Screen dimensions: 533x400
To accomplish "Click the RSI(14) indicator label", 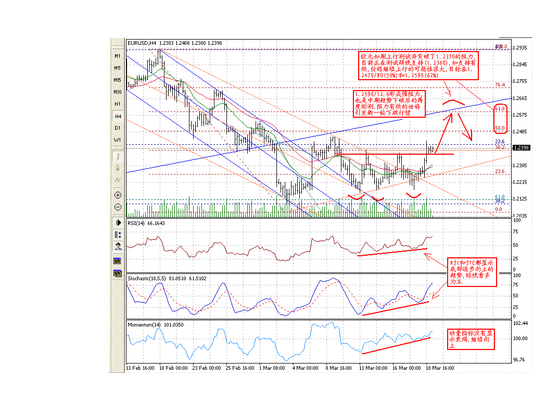I will coord(136,223).
